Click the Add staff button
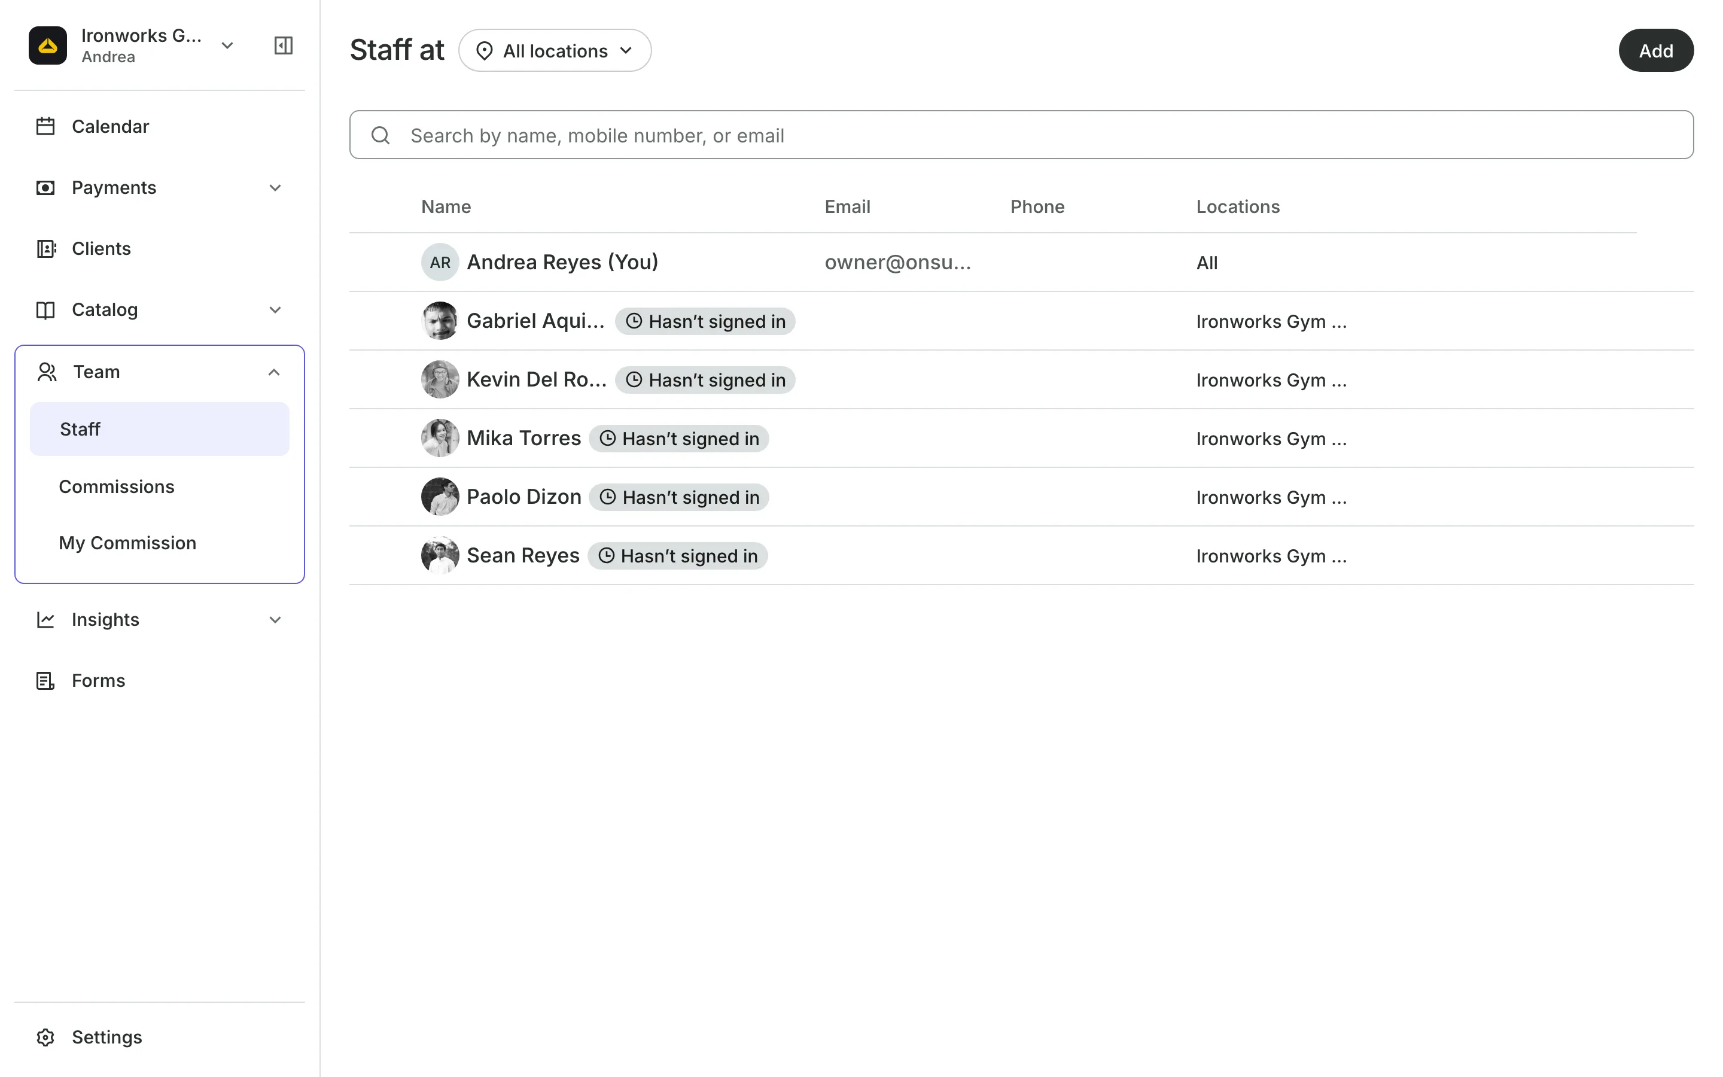 click(x=1655, y=51)
